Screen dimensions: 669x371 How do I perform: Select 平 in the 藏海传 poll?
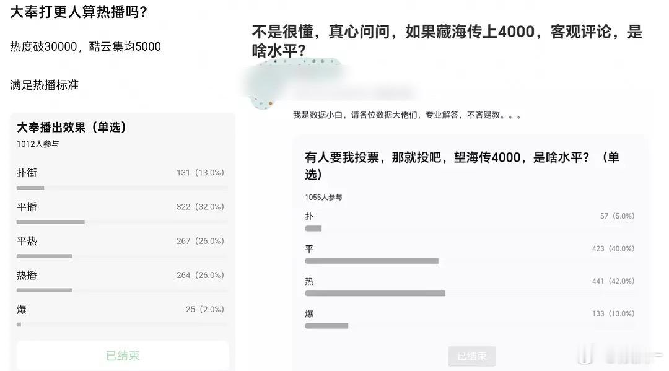pyautogui.click(x=470, y=254)
